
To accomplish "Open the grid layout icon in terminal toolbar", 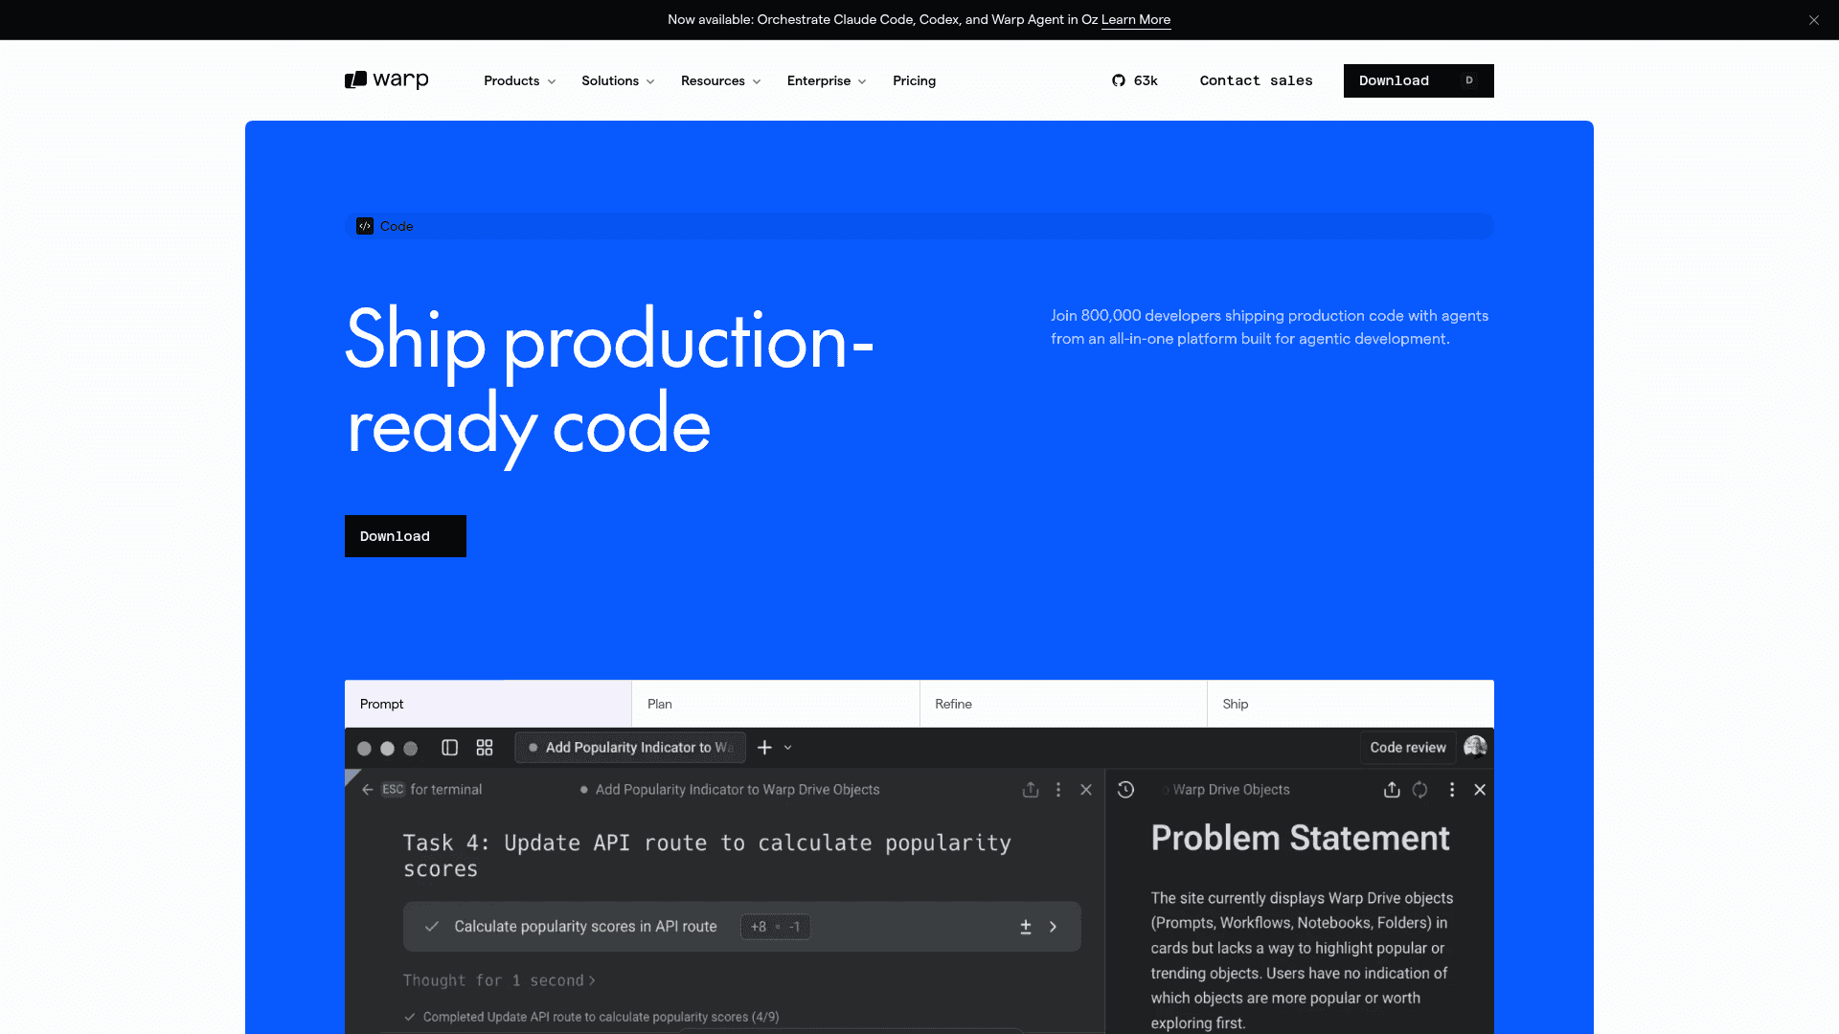I will (x=485, y=748).
